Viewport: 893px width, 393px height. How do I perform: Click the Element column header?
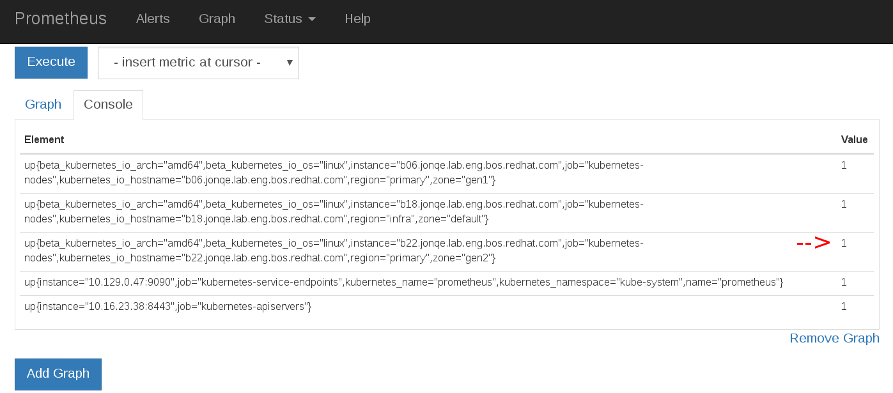point(44,139)
